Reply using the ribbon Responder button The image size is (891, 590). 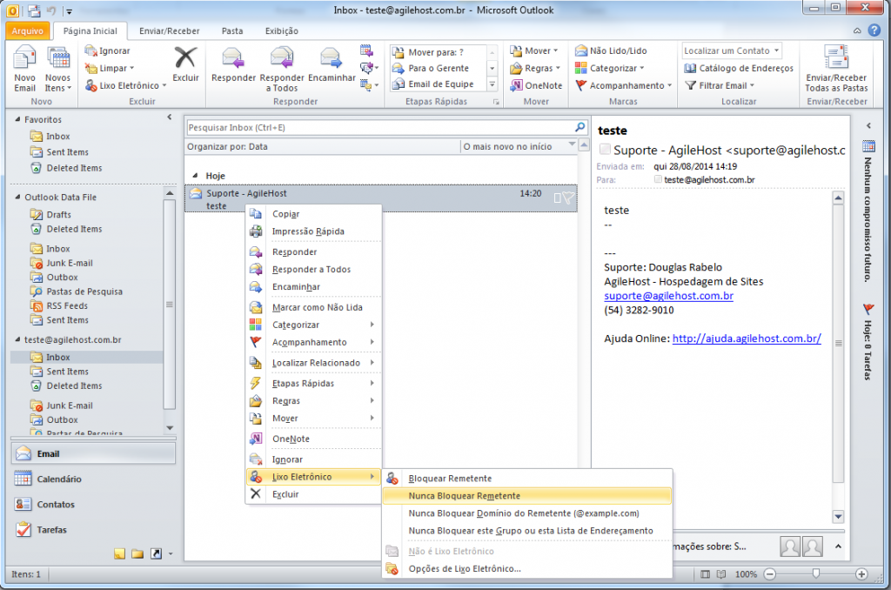233,64
